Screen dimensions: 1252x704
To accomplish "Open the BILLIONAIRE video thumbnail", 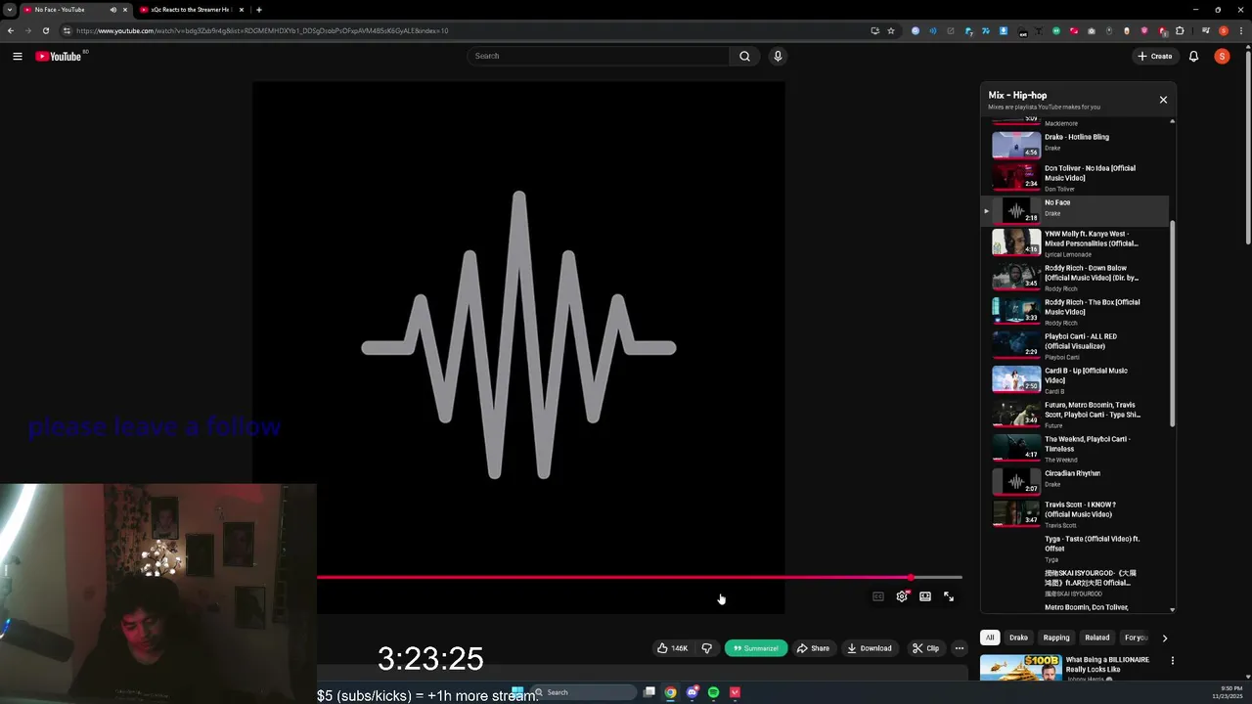I will (x=1020, y=667).
